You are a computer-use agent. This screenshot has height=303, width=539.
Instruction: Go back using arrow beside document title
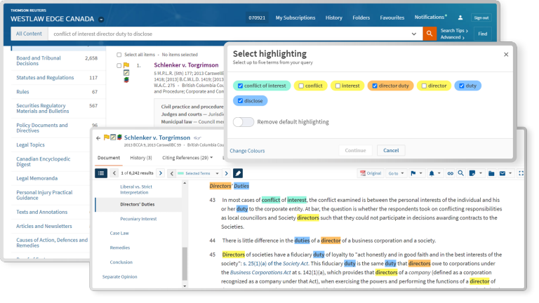tap(98, 137)
